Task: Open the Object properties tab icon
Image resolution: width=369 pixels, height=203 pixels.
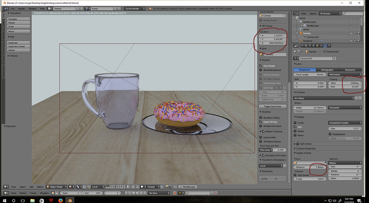Action: click(x=317, y=46)
